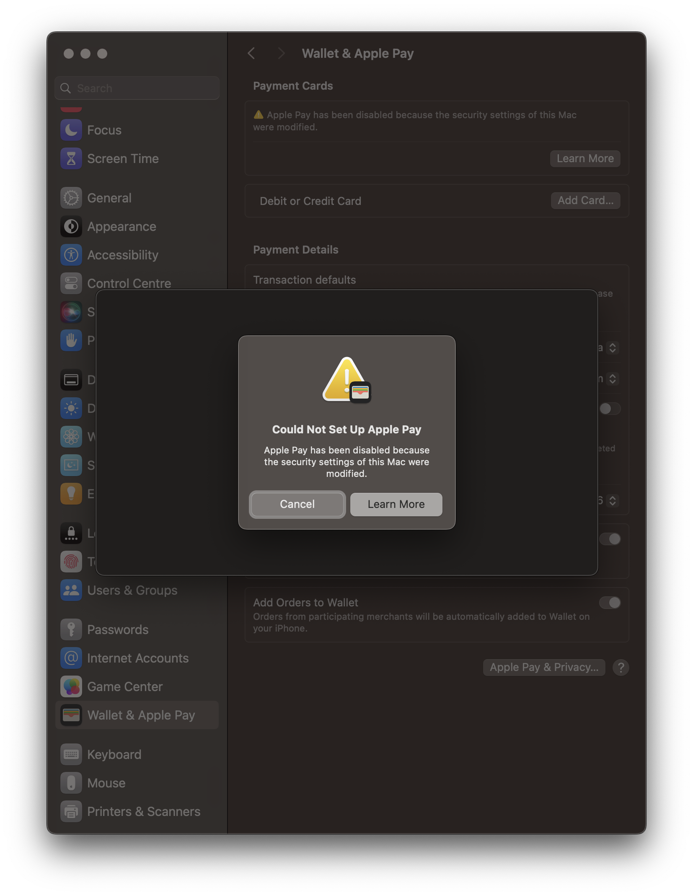Open the Appearance icon in sidebar
693x896 pixels.
point(71,226)
